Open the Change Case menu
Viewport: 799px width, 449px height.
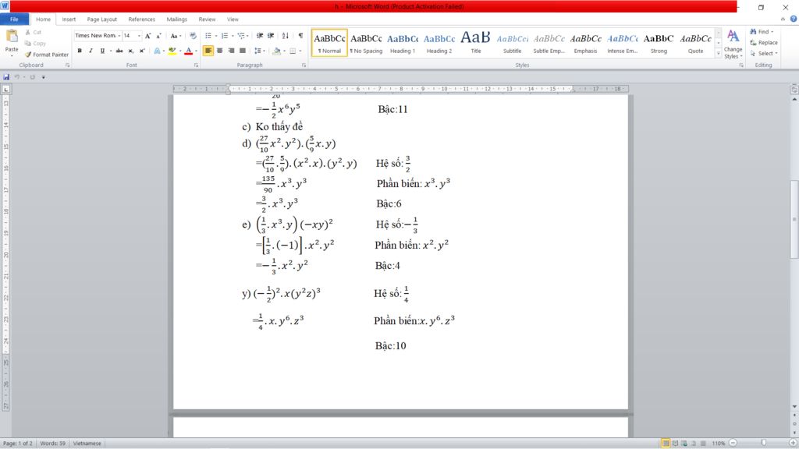click(176, 36)
